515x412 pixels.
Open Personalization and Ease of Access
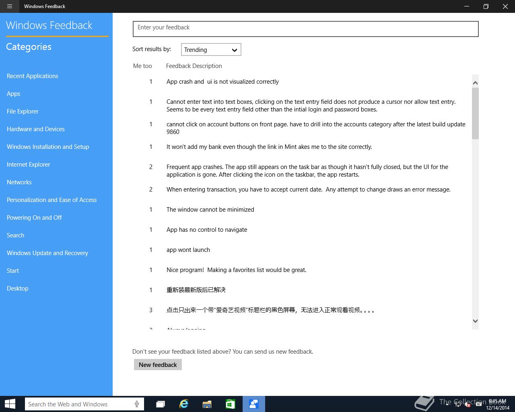coord(52,200)
